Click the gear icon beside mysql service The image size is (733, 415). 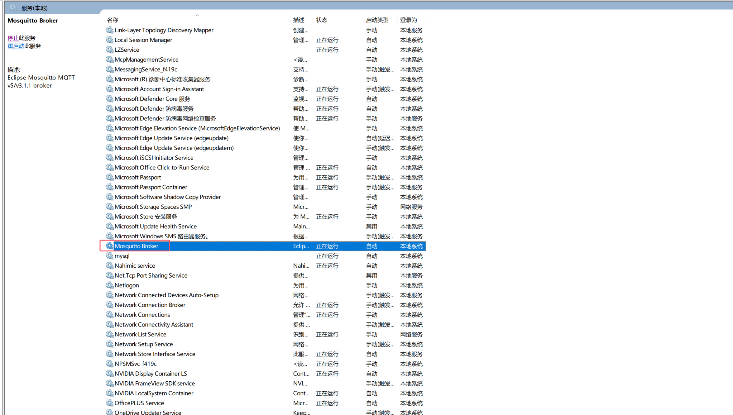click(109, 256)
